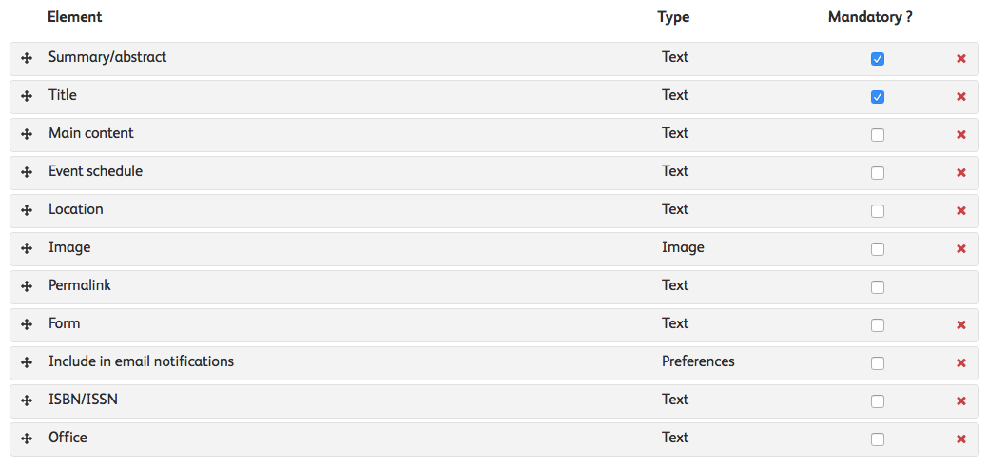Uncheck the Title mandatory checkbox
This screenshot has width=988, height=468.
point(878,97)
